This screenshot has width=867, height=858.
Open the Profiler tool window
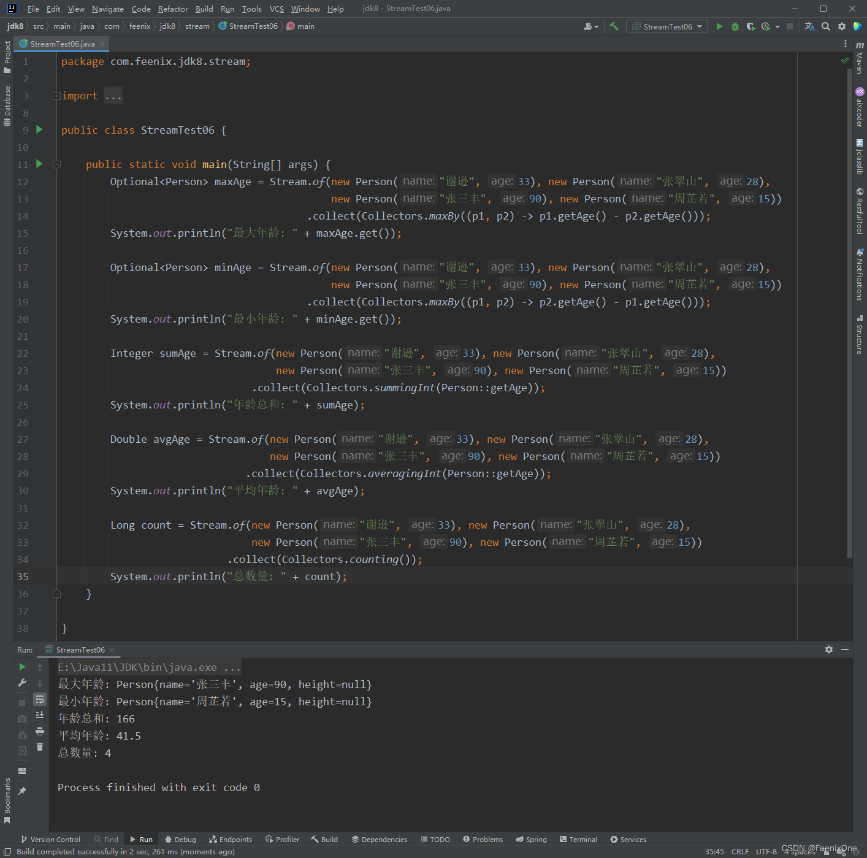pyautogui.click(x=282, y=839)
